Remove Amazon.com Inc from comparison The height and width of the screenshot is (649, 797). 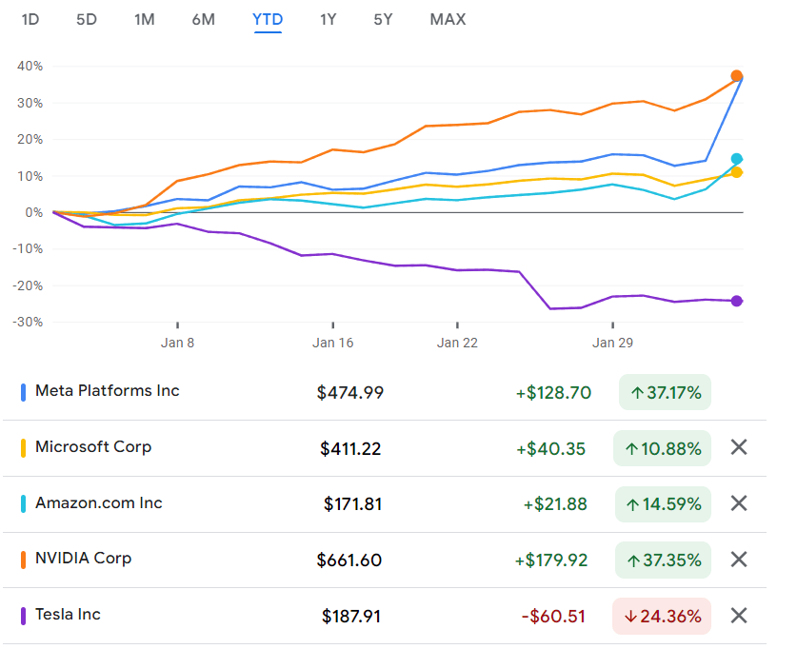pos(738,503)
